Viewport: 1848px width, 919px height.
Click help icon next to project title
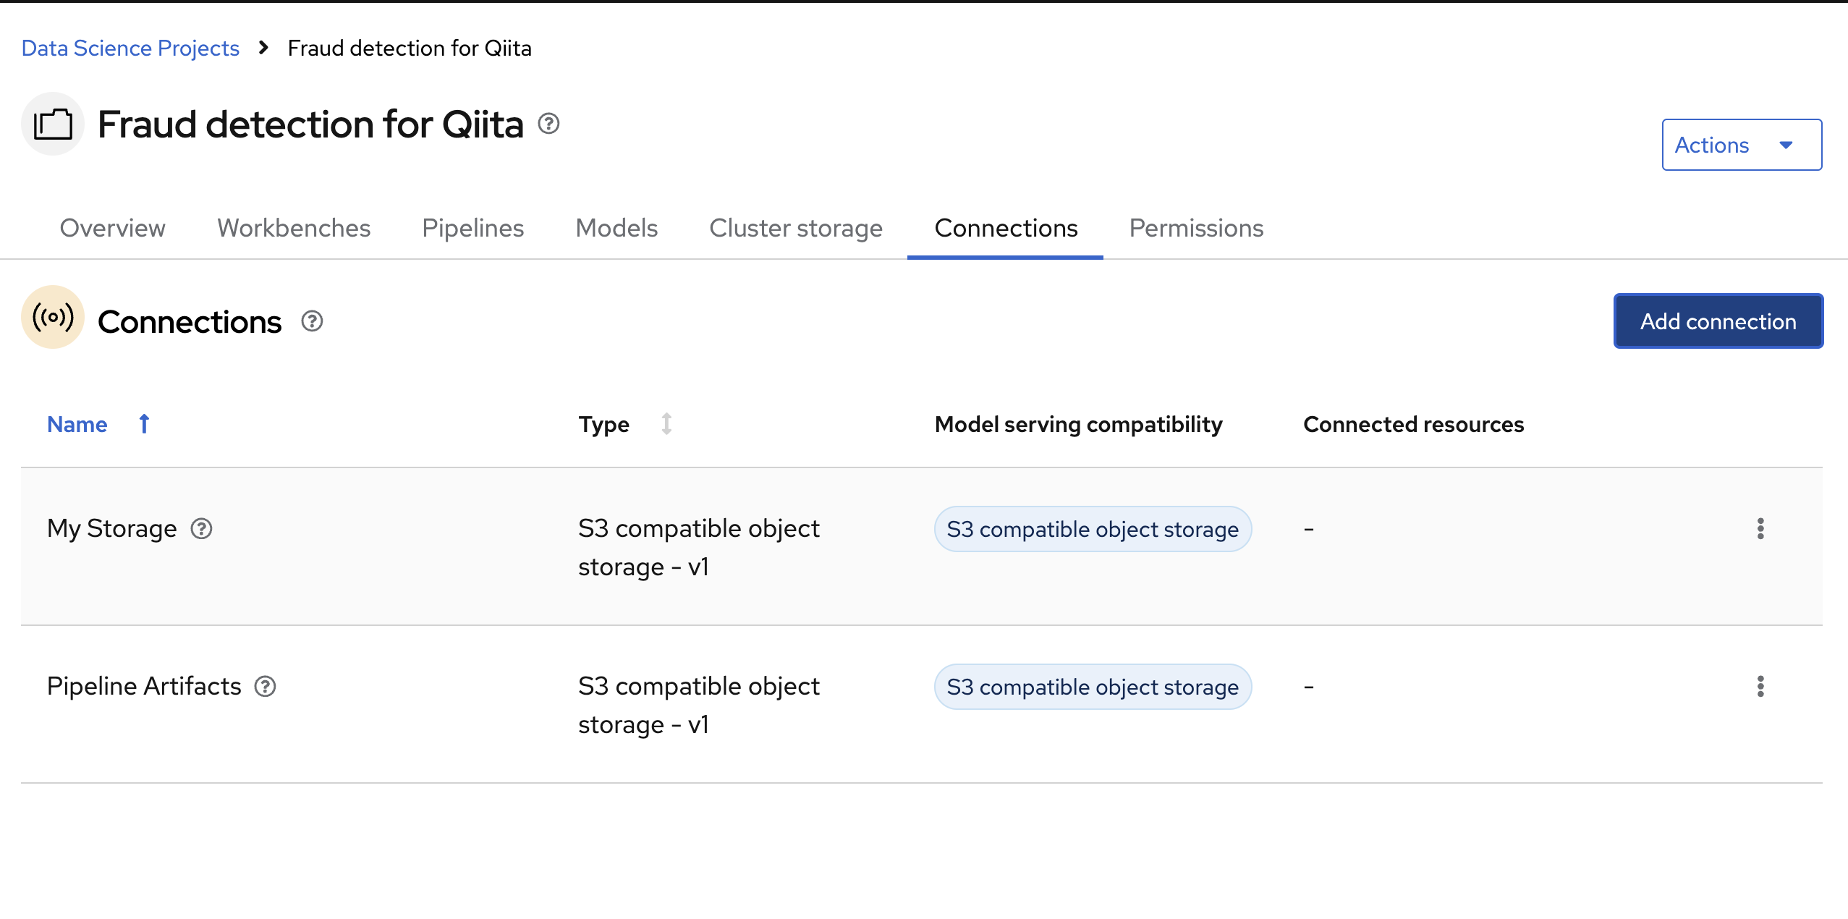click(x=548, y=124)
